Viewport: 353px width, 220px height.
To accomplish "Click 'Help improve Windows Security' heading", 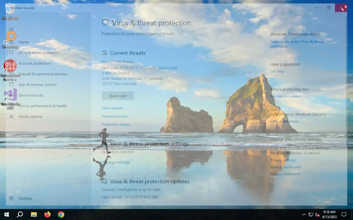I will [x=298, y=114].
